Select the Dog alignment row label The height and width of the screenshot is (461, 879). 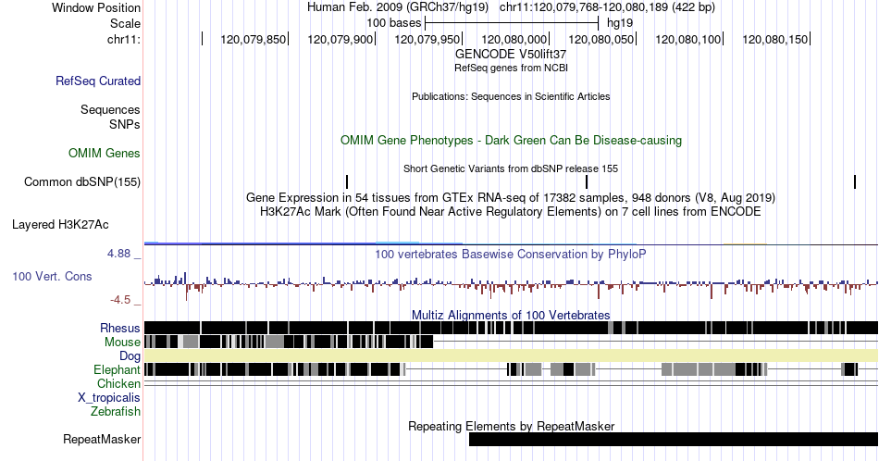(x=130, y=356)
